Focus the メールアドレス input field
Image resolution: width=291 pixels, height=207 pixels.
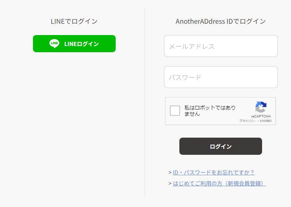221,46
